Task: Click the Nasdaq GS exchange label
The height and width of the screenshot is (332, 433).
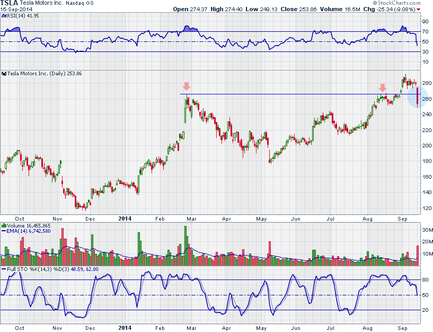Action: click(x=80, y=3)
